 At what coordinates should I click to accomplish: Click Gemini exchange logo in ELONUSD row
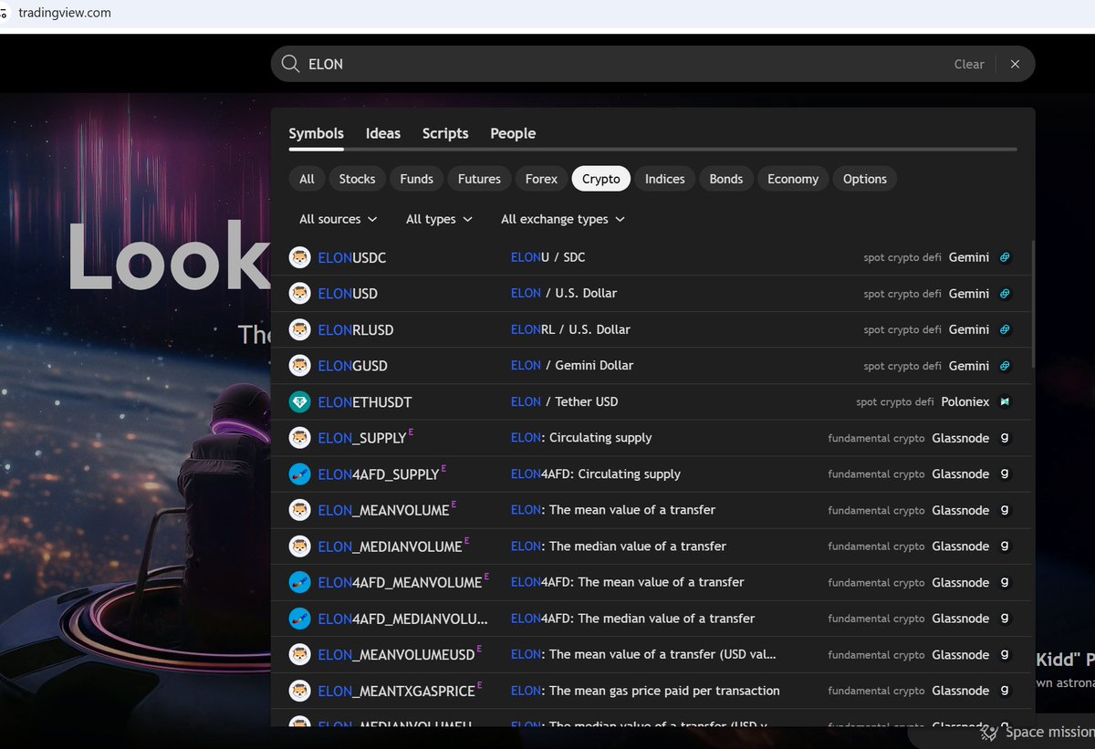click(x=1005, y=294)
